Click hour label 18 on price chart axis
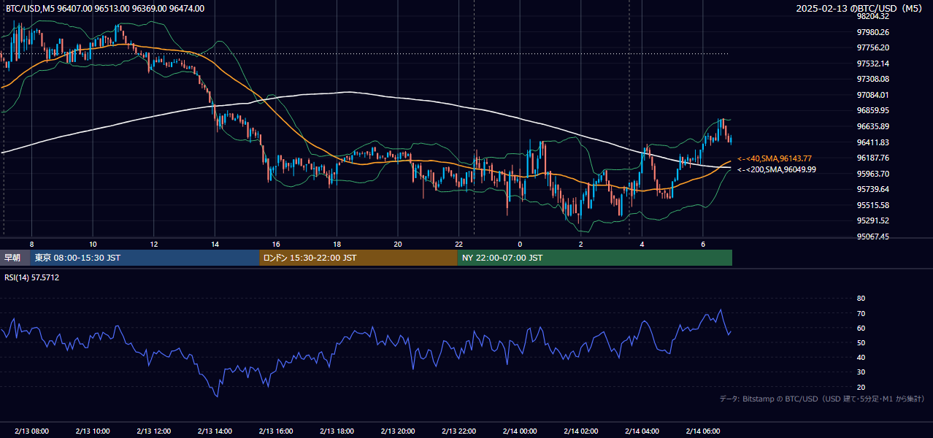The image size is (933, 438). 337,244
